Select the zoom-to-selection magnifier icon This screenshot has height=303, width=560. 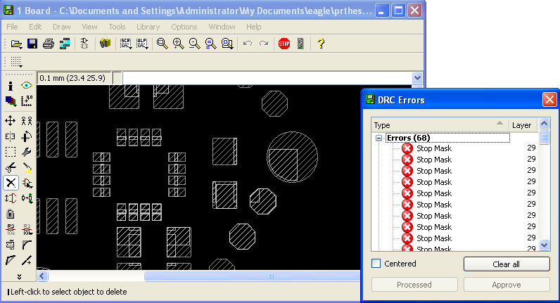pyautogui.click(x=227, y=44)
